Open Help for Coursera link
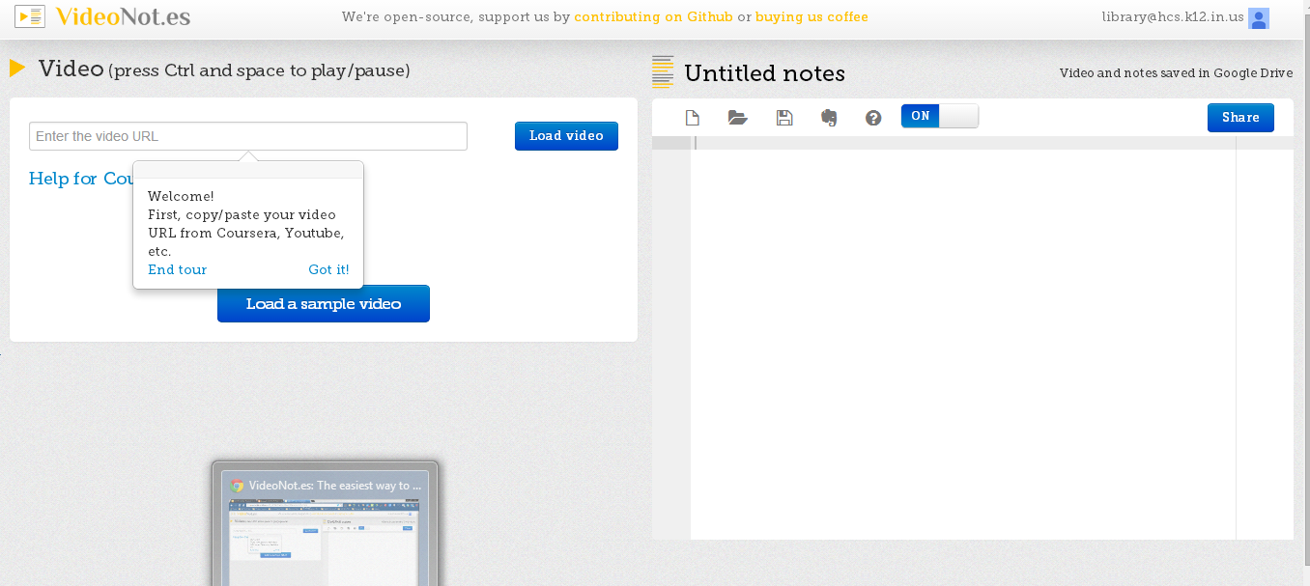 tap(82, 179)
